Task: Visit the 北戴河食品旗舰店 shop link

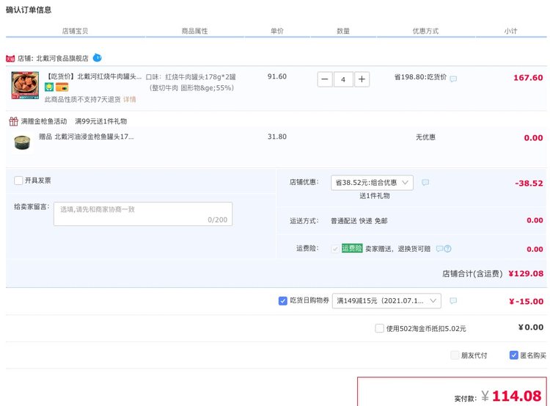Action: click(x=62, y=58)
